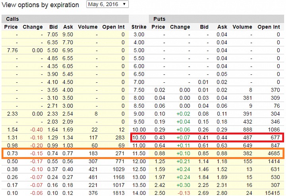
Task: Select strike price 8.00
Action: [139, 98]
